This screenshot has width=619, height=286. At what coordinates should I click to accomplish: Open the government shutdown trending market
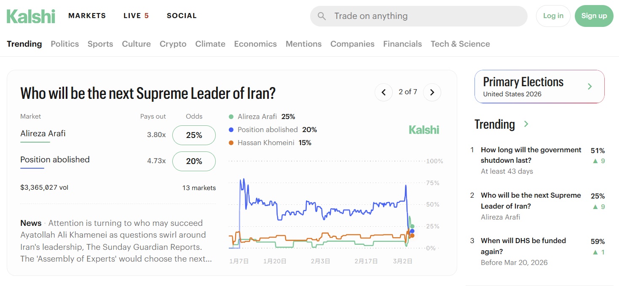click(x=531, y=155)
